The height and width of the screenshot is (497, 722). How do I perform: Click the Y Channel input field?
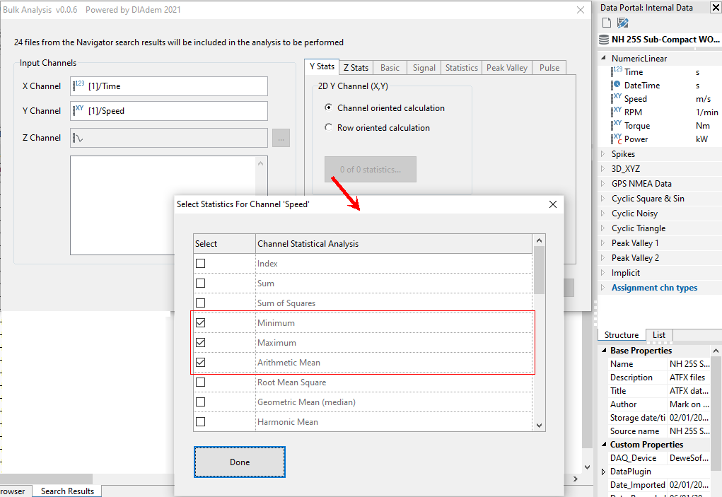click(x=169, y=111)
